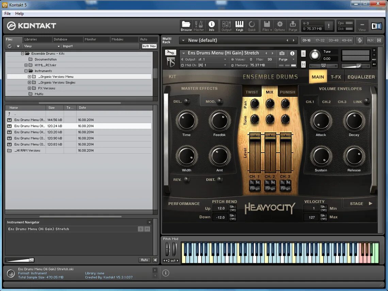Screen dimensions: 388x291
Task: Click the panic exclamation button
Action: (x=329, y=26)
